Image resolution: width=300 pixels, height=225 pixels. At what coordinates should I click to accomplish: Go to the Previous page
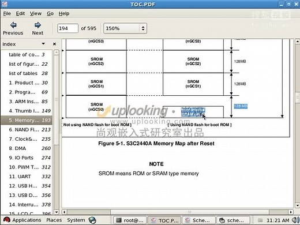[x=13, y=28]
